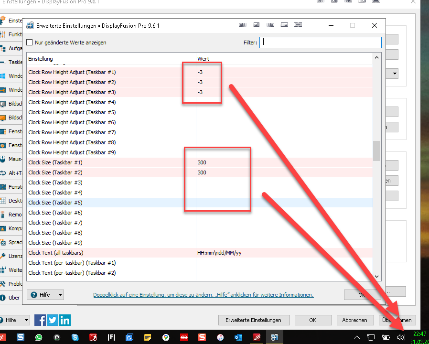Open the LinkedIn link icon
Viewport: 429px width, 344px height.
pyautogui.click(x=65, y=320)
